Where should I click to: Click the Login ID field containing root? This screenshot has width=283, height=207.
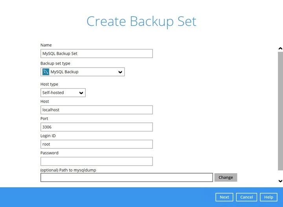coord(97,144)
